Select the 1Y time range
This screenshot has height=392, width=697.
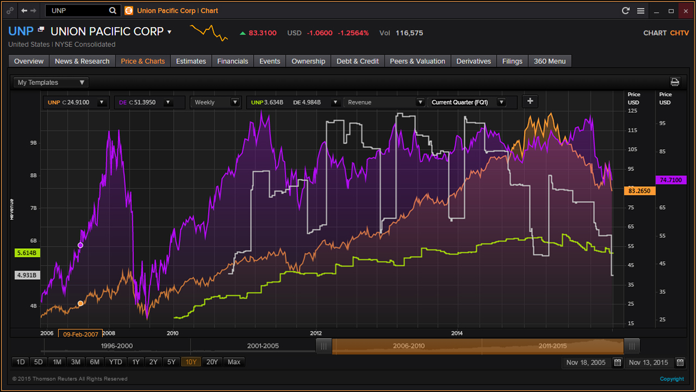136,362
